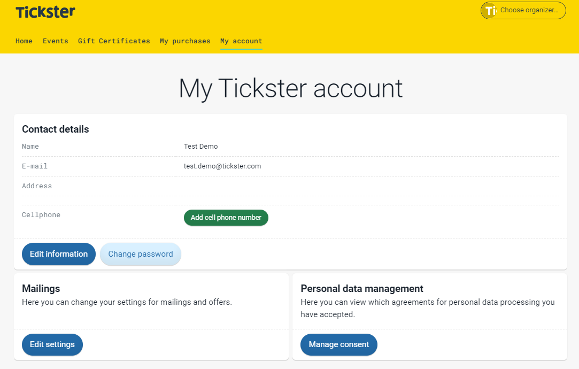The image size is (579, 369).
Task: Open Gift Certificates page
Action: (x=114, y=41)
